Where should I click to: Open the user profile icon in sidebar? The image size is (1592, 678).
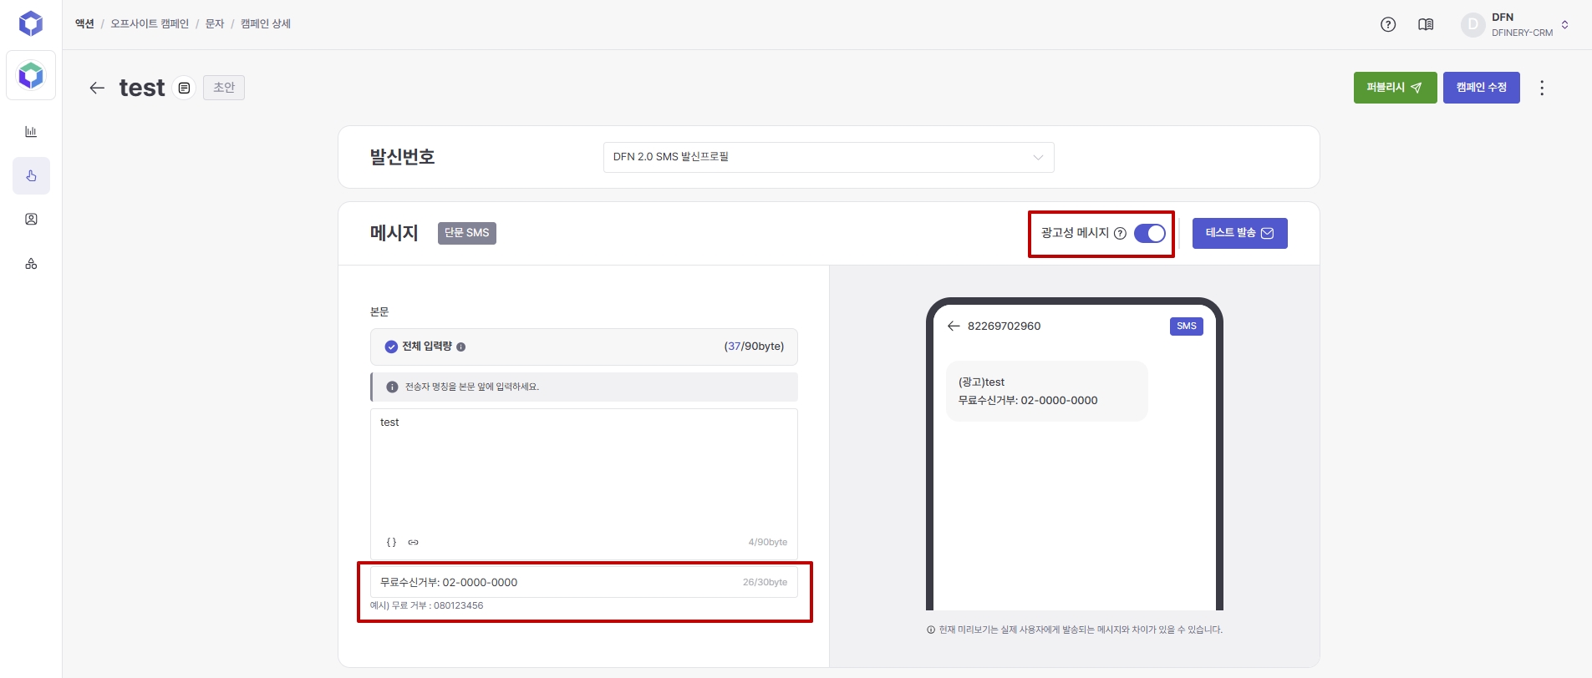31,220
